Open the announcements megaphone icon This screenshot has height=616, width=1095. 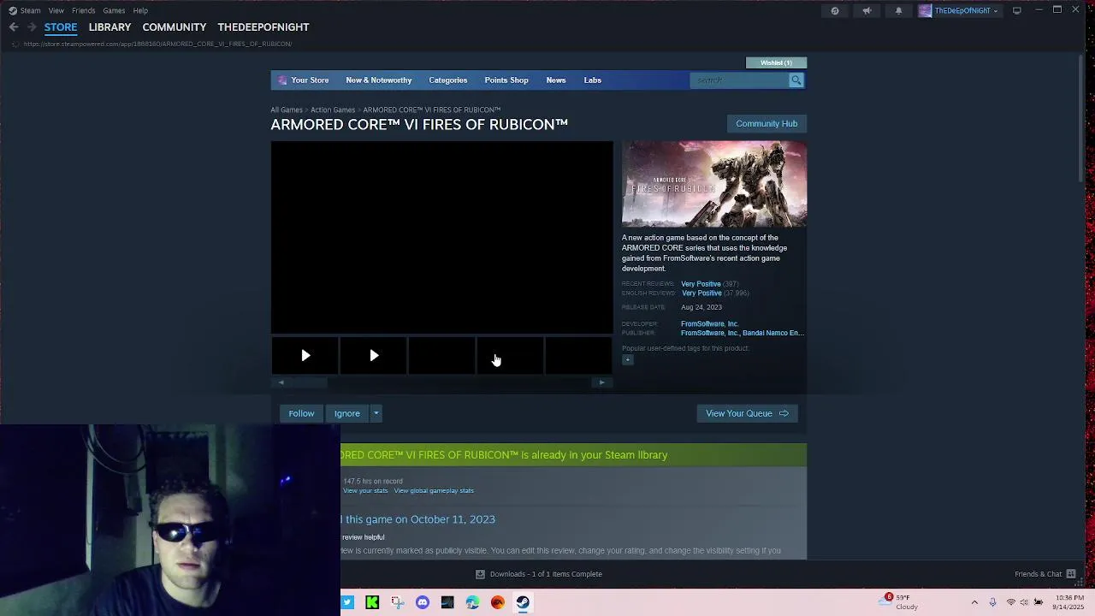point(867,10)
